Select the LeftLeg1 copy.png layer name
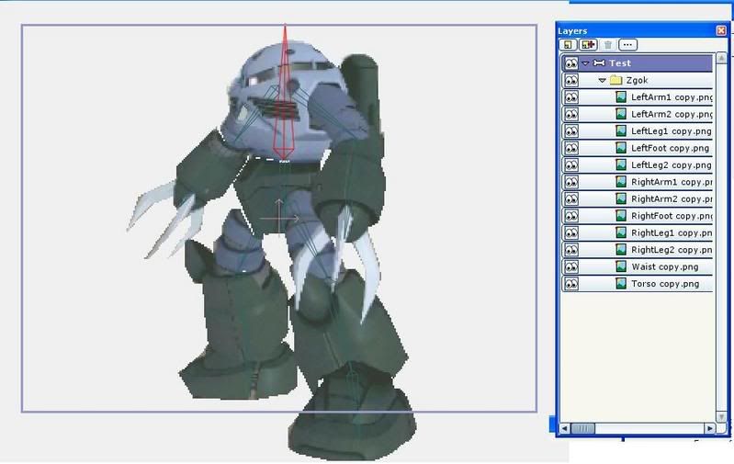The height and width of the screenshot is (464, 734). [x=672, y=131]
